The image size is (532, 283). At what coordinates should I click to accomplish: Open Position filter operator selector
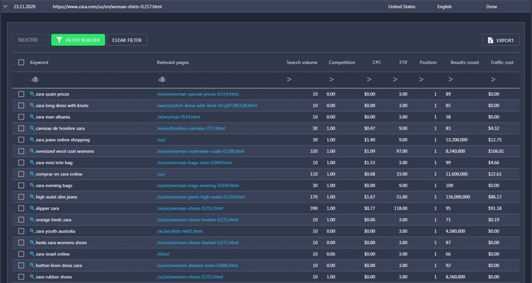(x=421, y=79)
